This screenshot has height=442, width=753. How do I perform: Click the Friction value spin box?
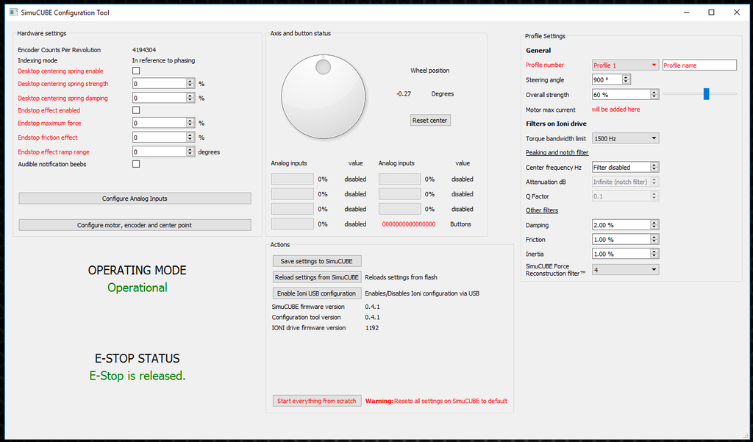[x=625, y=239]
